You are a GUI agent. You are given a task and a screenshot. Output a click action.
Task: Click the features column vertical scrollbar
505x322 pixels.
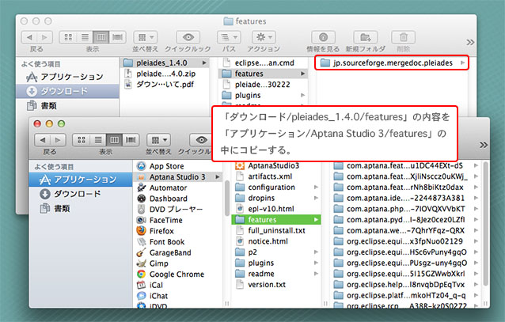(x=486, y=224)
